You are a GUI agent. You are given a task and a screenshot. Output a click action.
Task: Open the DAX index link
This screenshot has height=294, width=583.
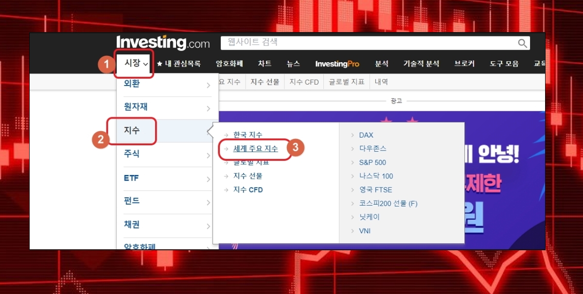coord(366,135)
